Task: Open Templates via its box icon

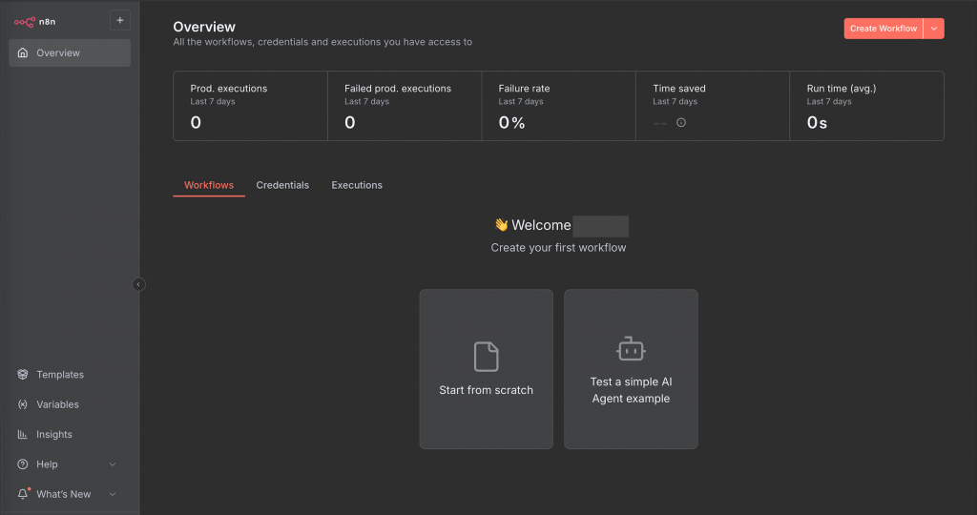Action: point(23,375)
